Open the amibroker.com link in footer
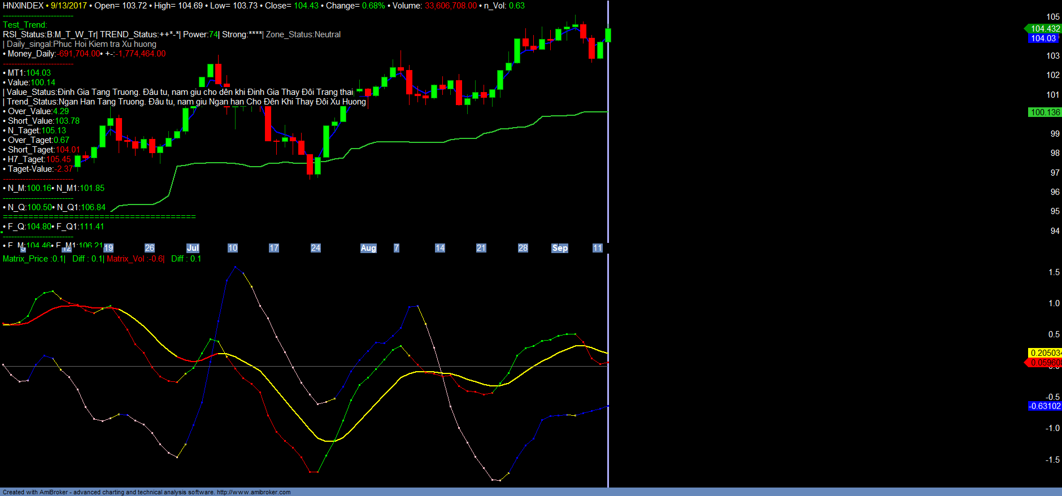1062x496 pixels. [x=253, y=492]
